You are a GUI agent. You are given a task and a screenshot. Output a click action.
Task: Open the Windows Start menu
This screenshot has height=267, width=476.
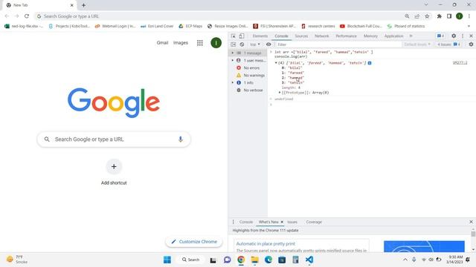pos(167,260)
